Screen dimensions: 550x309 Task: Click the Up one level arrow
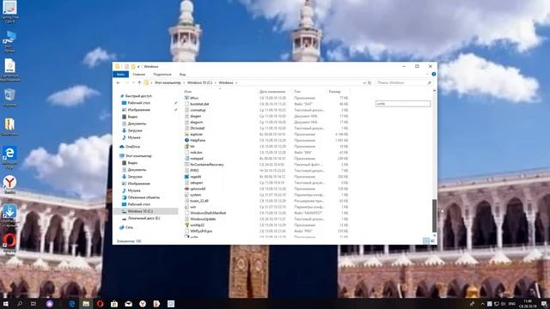tap(139, 82)
